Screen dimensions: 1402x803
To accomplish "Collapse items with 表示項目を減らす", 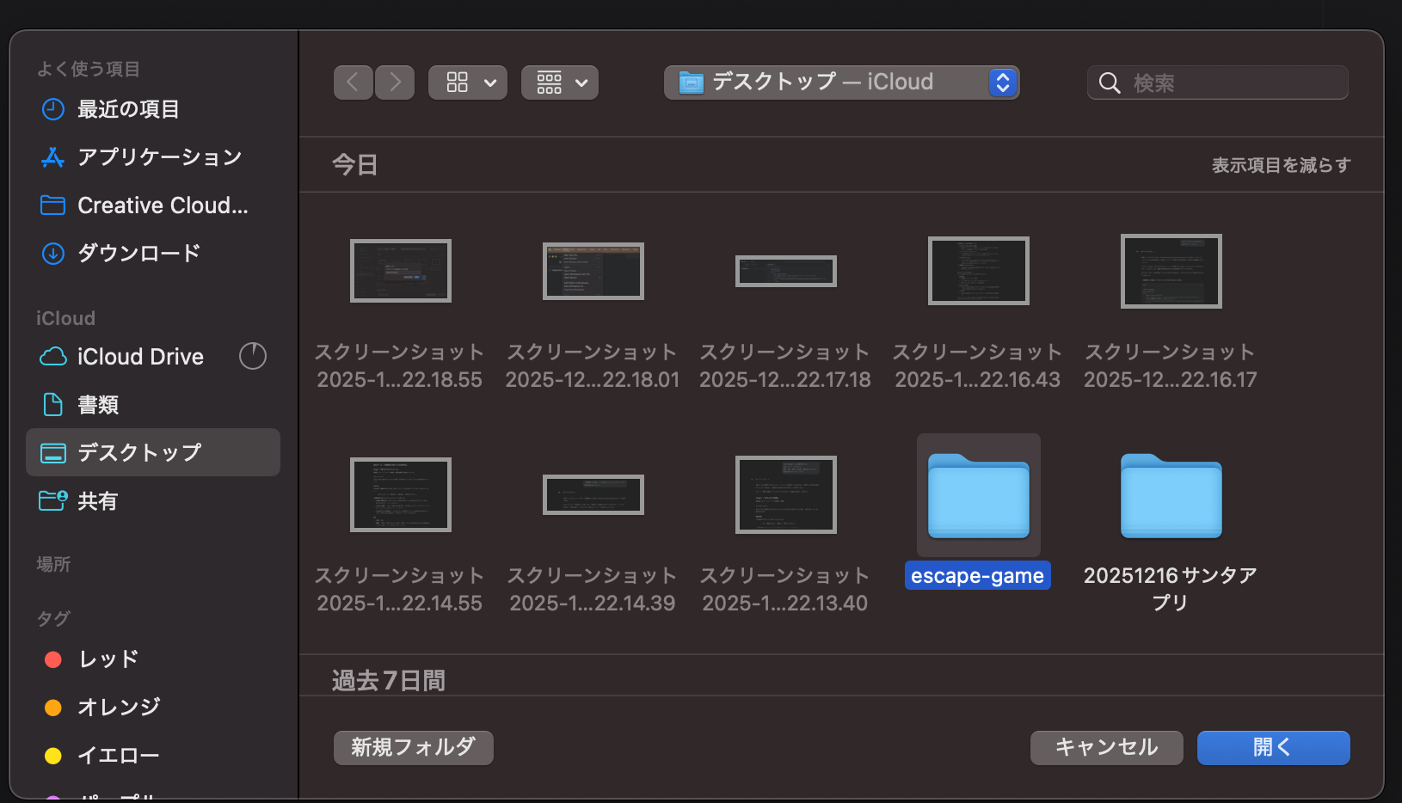I will point(1281,164).
